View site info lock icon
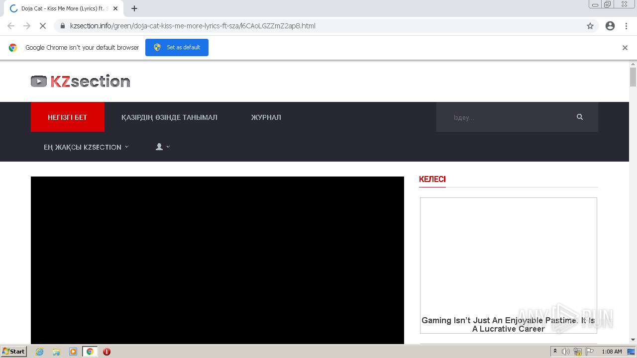The width and height of the screenshot is (637, 358). coord(63,26)
